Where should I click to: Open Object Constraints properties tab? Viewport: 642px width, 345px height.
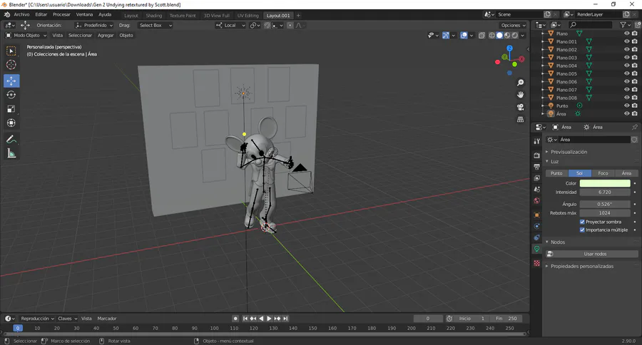[536, 237]
